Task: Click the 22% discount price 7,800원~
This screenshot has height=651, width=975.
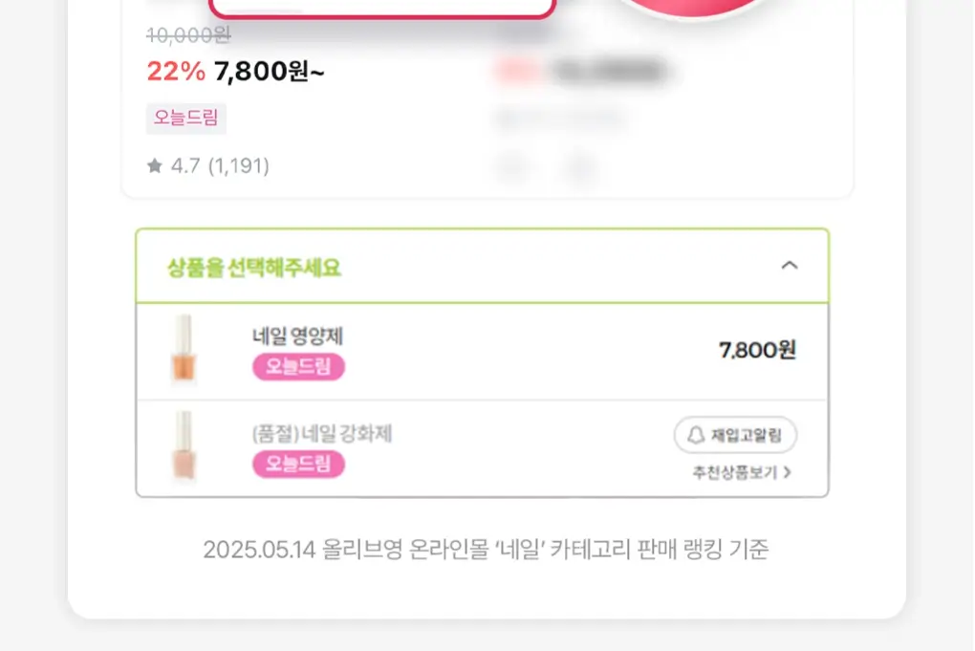Action: click(x=235, y=71)
